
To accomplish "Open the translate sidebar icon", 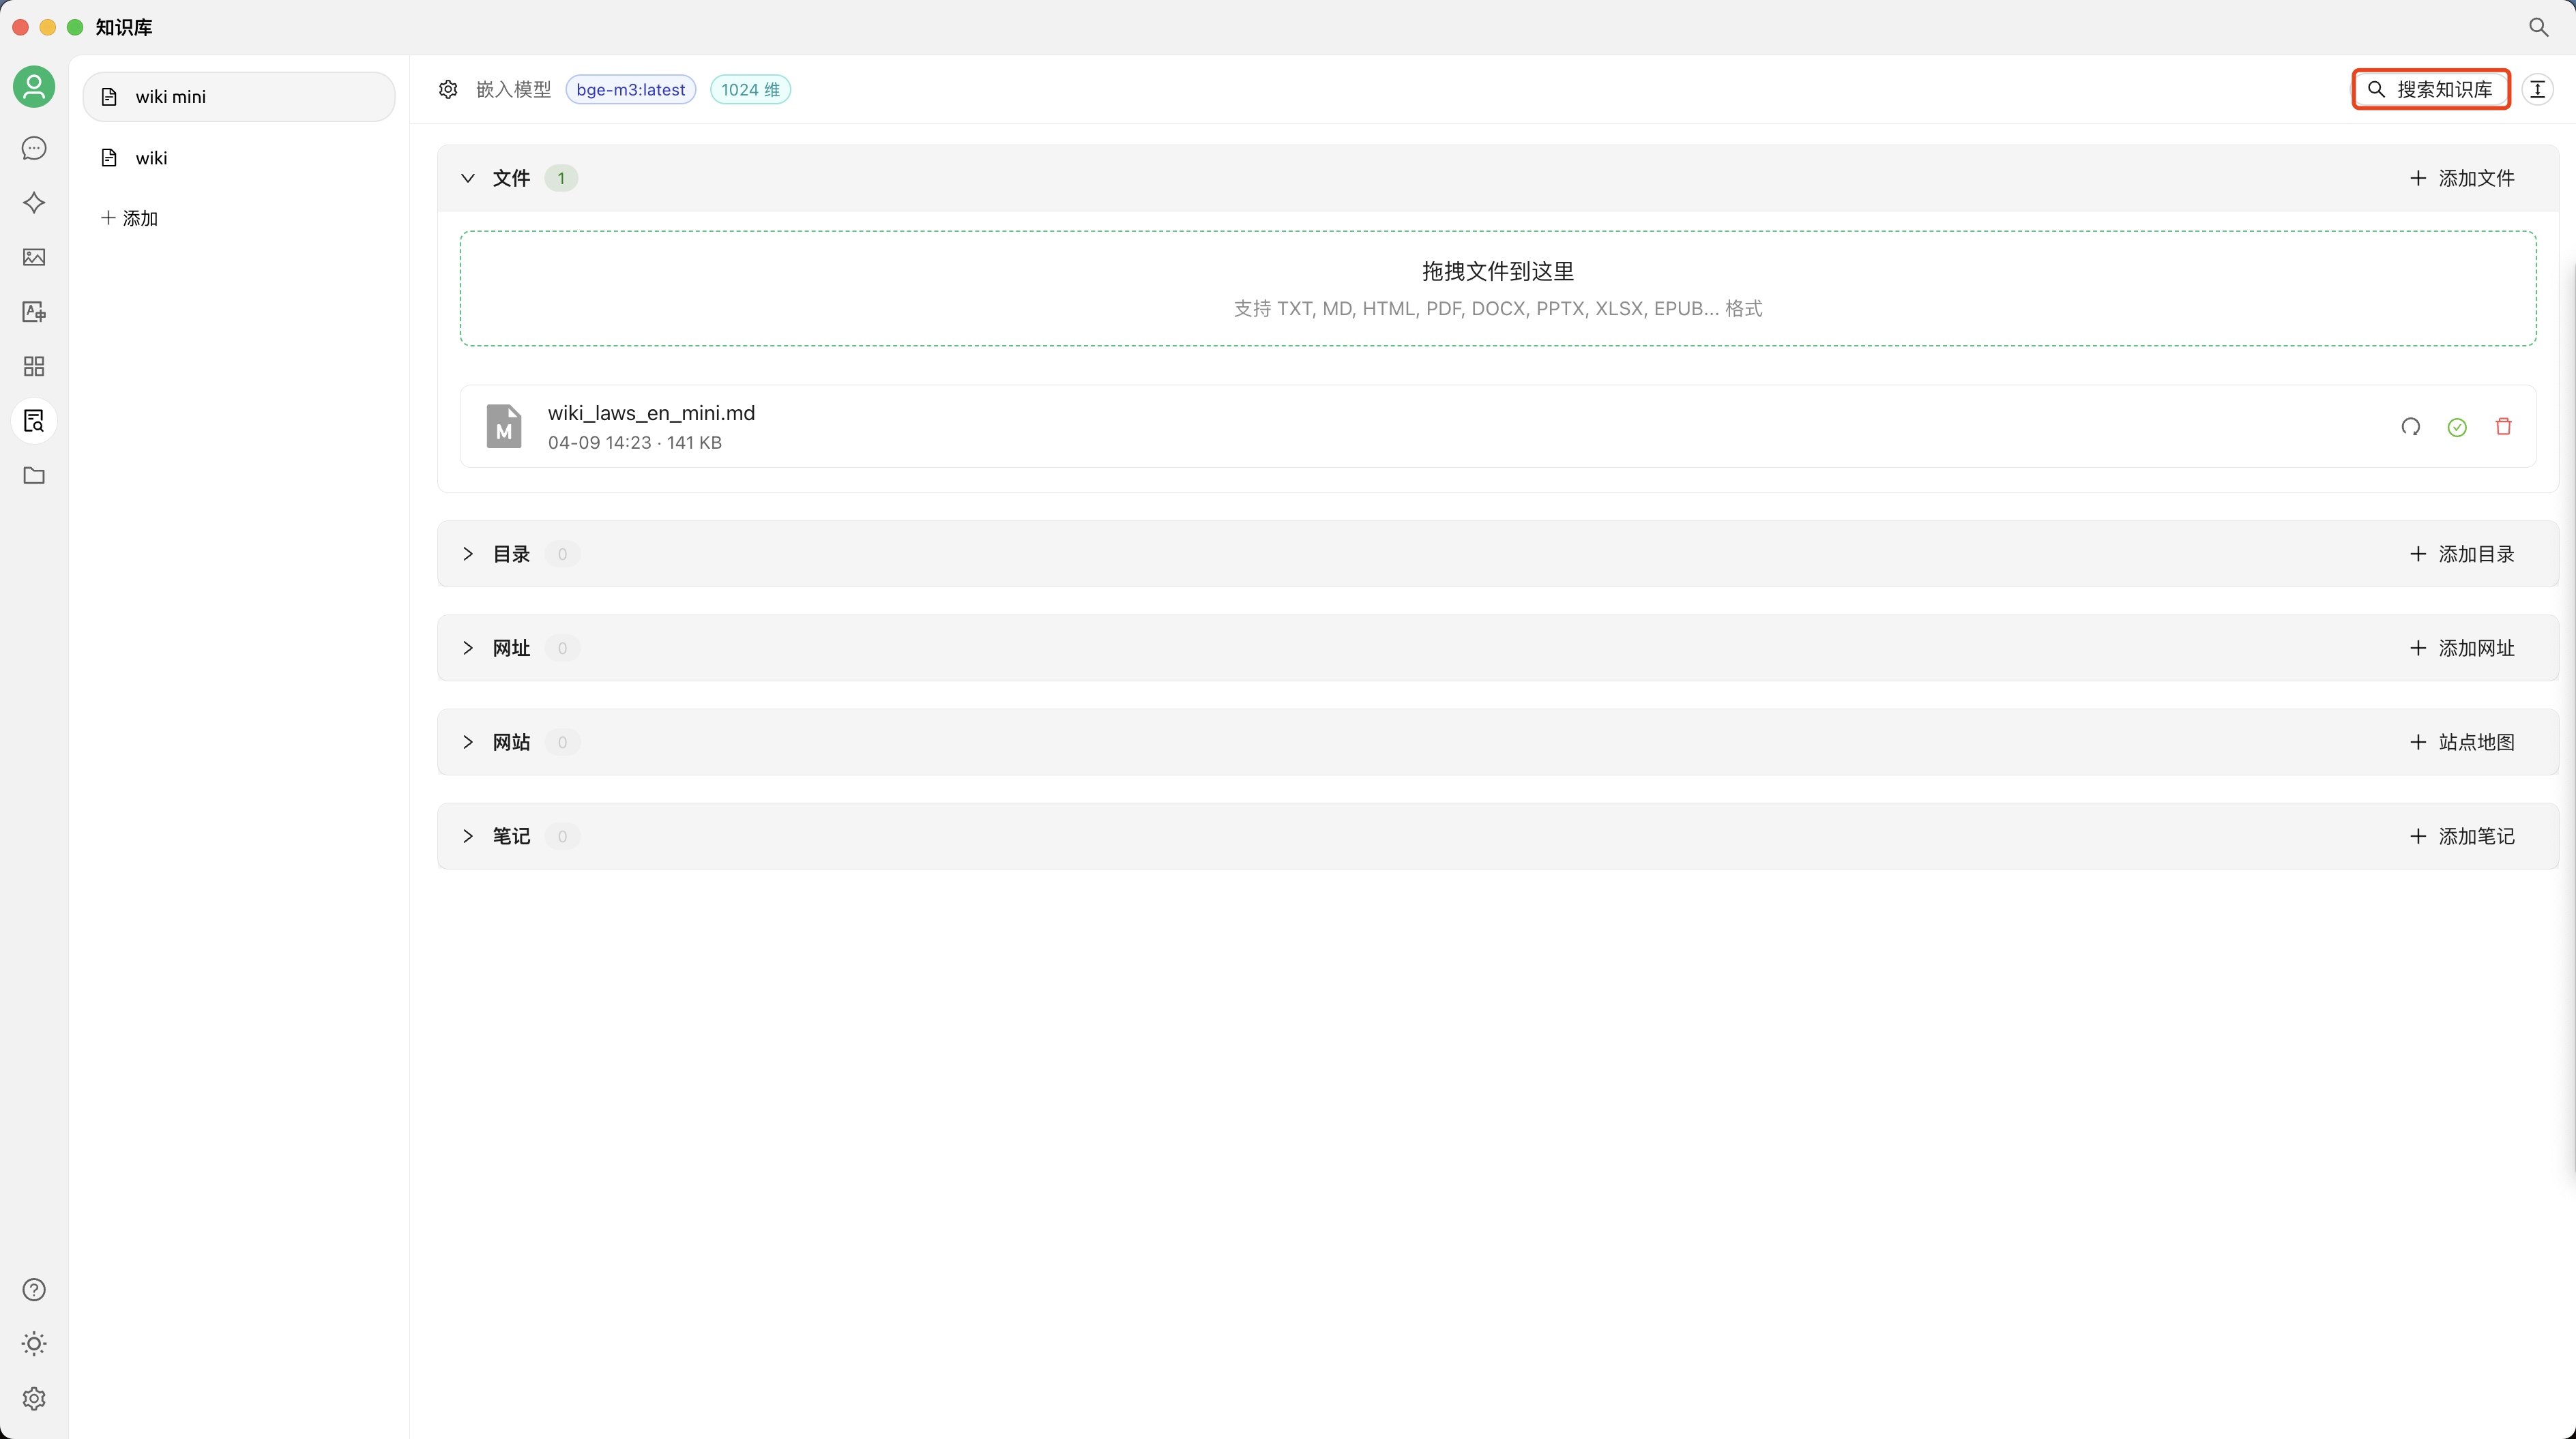I will click(34, 312).
